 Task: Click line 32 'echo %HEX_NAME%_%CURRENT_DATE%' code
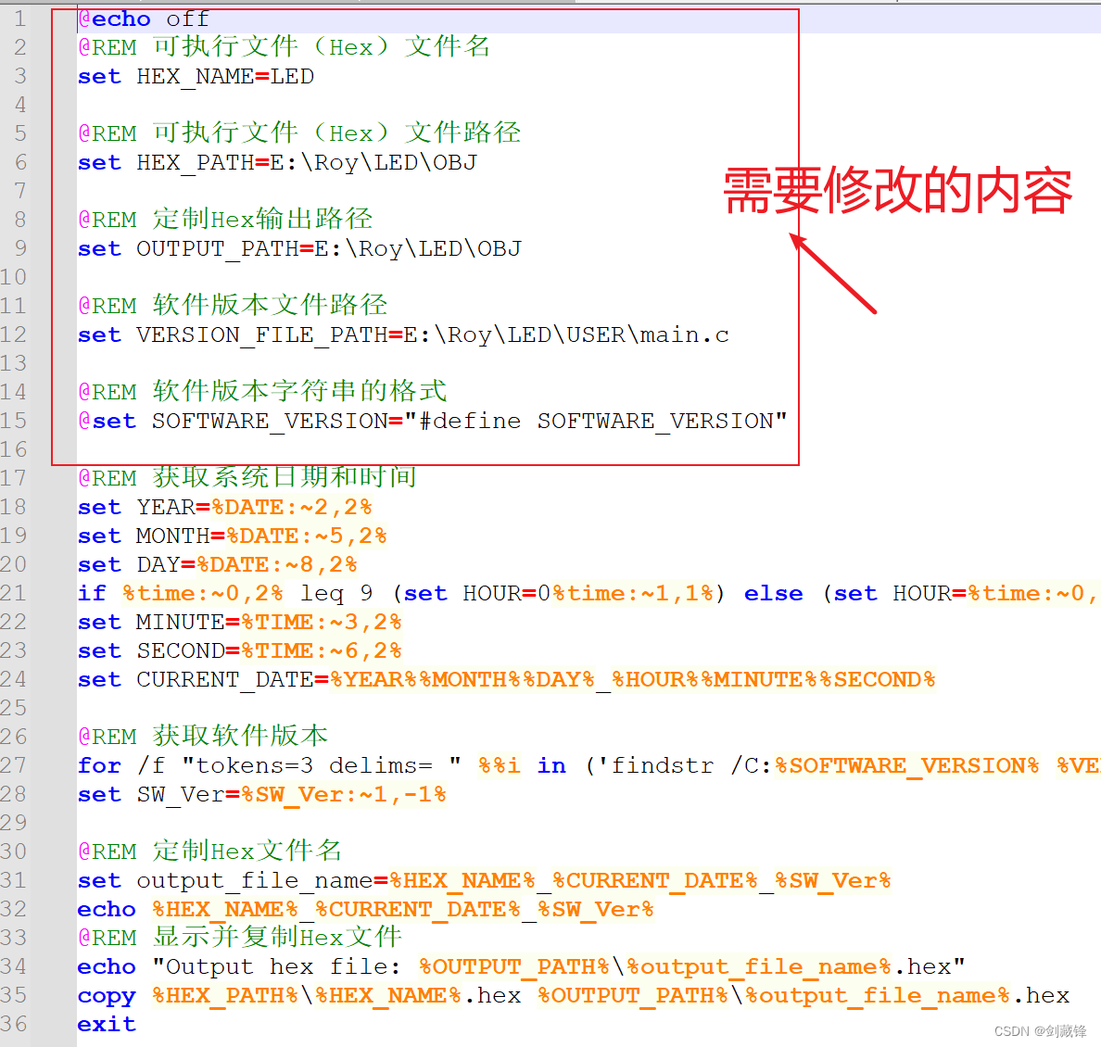click(366, 910)
